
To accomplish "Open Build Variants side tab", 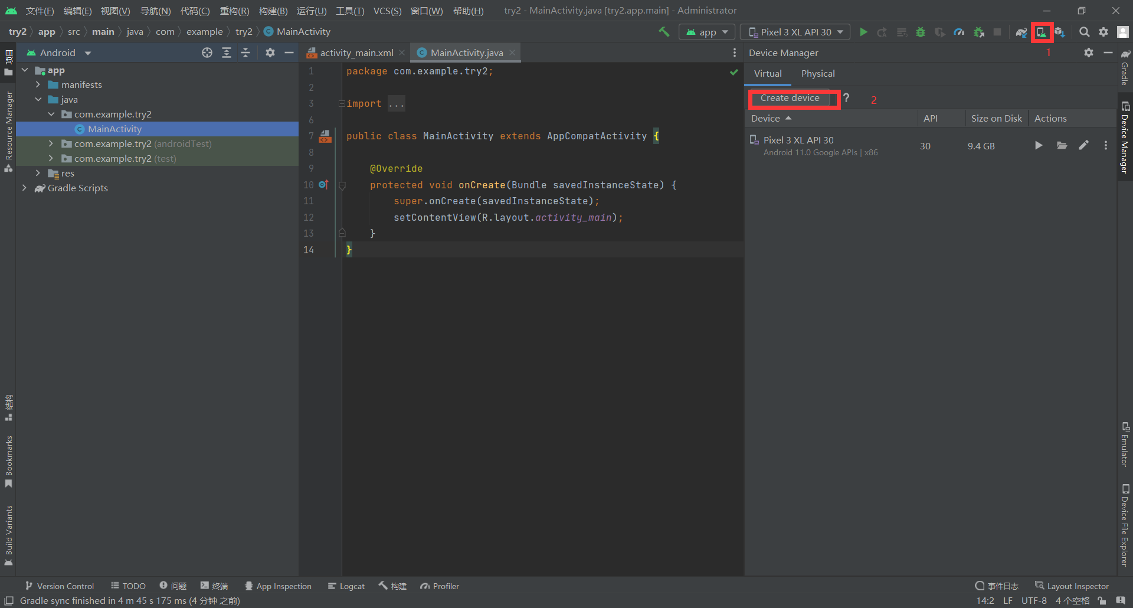I will tap(8, 535).
